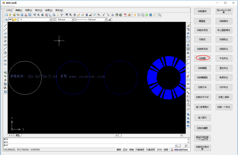
Task: Click the brush icon next to linetype dropdown
Action: pyautogui.click(x=110, y=19)
